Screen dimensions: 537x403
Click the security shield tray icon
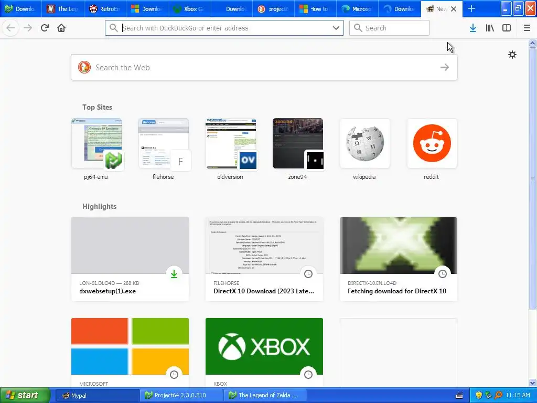point(479,395)
